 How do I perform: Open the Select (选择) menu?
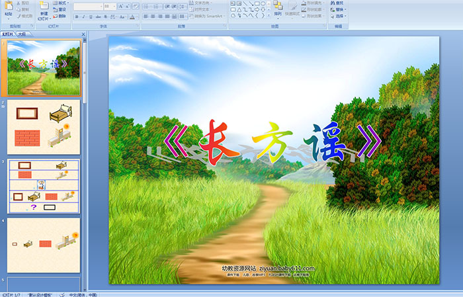pyautogui.click(x=339, y=16)
